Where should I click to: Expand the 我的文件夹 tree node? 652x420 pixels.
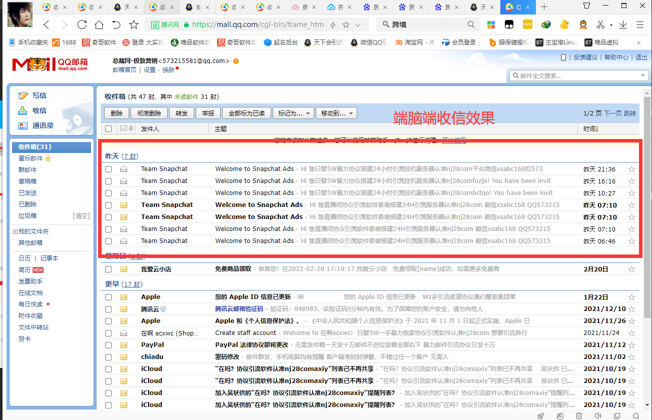[x=15, y=231]
